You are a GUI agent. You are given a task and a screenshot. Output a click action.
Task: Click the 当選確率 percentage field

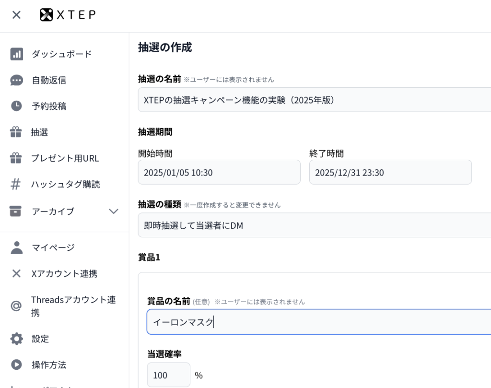pos(168,375)
